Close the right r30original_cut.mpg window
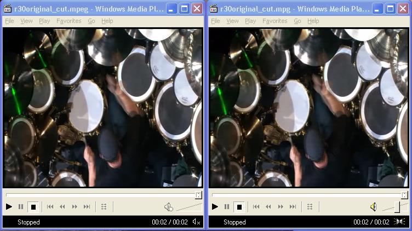The height and width of the screenshot is (231, 412). 403,9
